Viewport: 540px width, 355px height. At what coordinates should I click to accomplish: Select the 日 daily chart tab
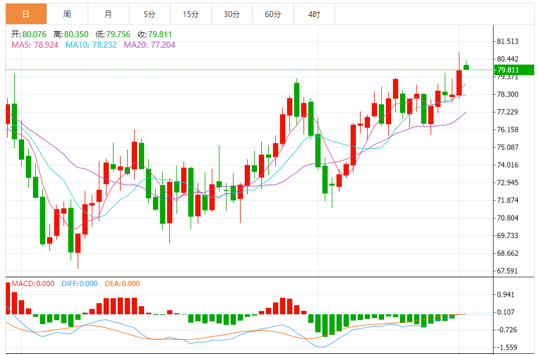point(26,14)
